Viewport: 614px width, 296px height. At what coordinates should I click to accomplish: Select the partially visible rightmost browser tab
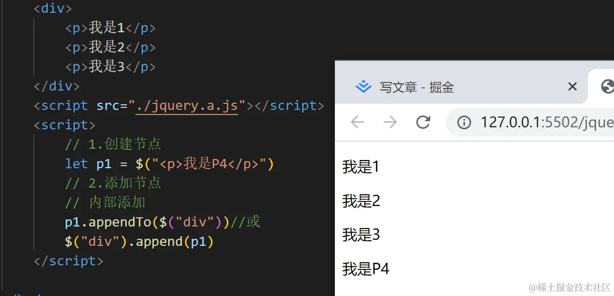point(607,87)
